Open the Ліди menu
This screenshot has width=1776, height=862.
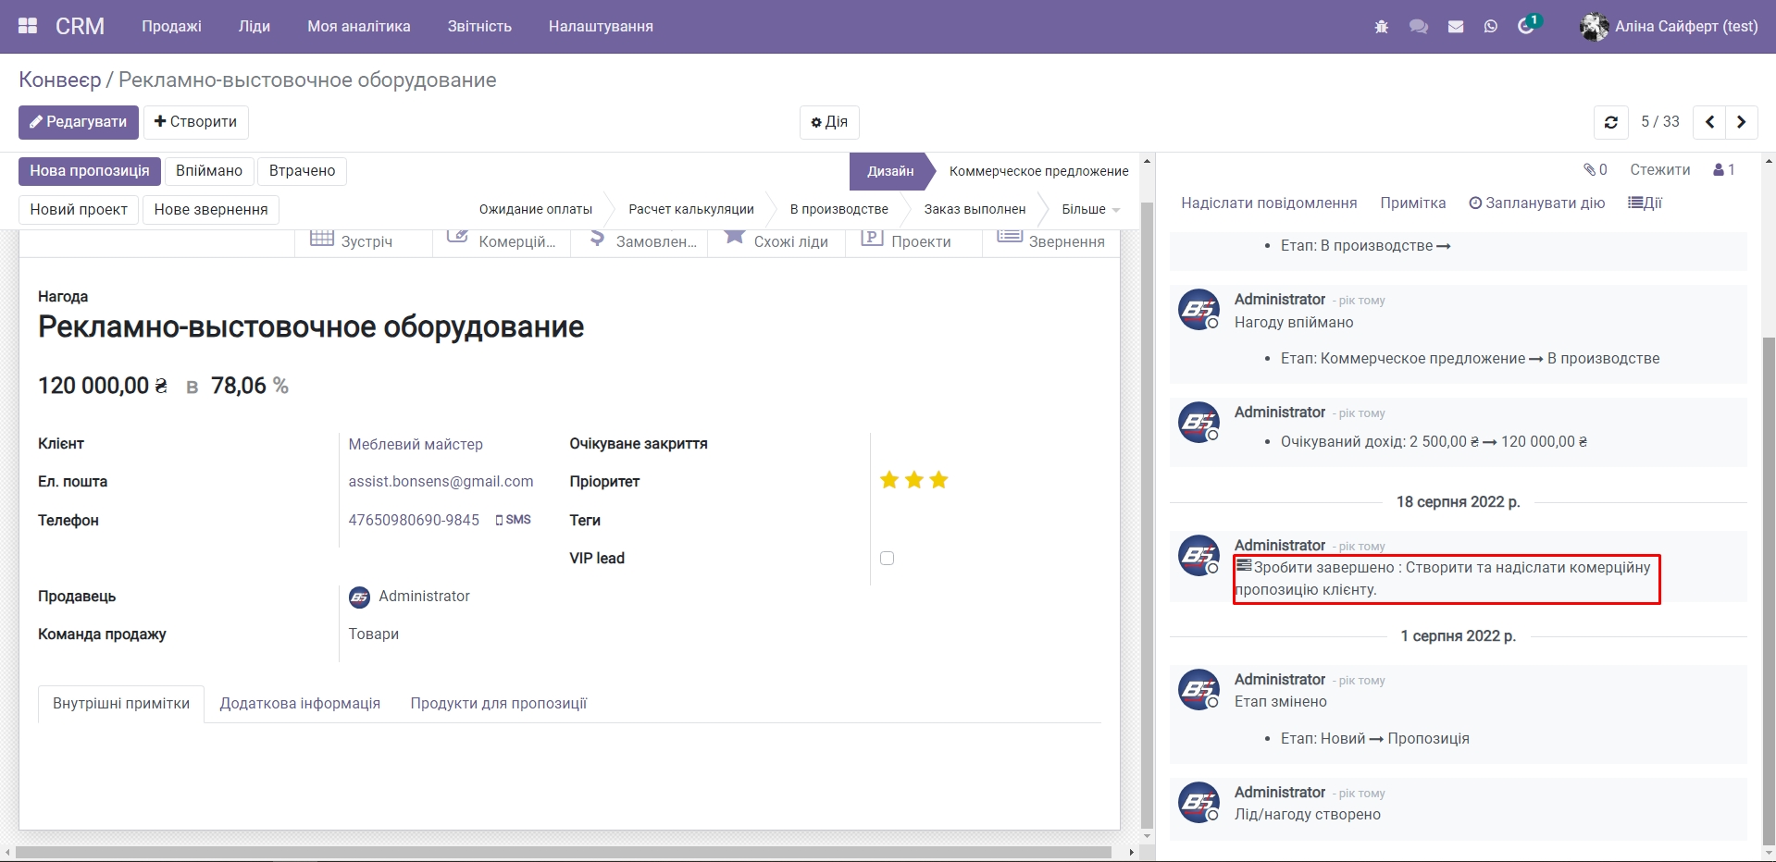pos(255,27)
